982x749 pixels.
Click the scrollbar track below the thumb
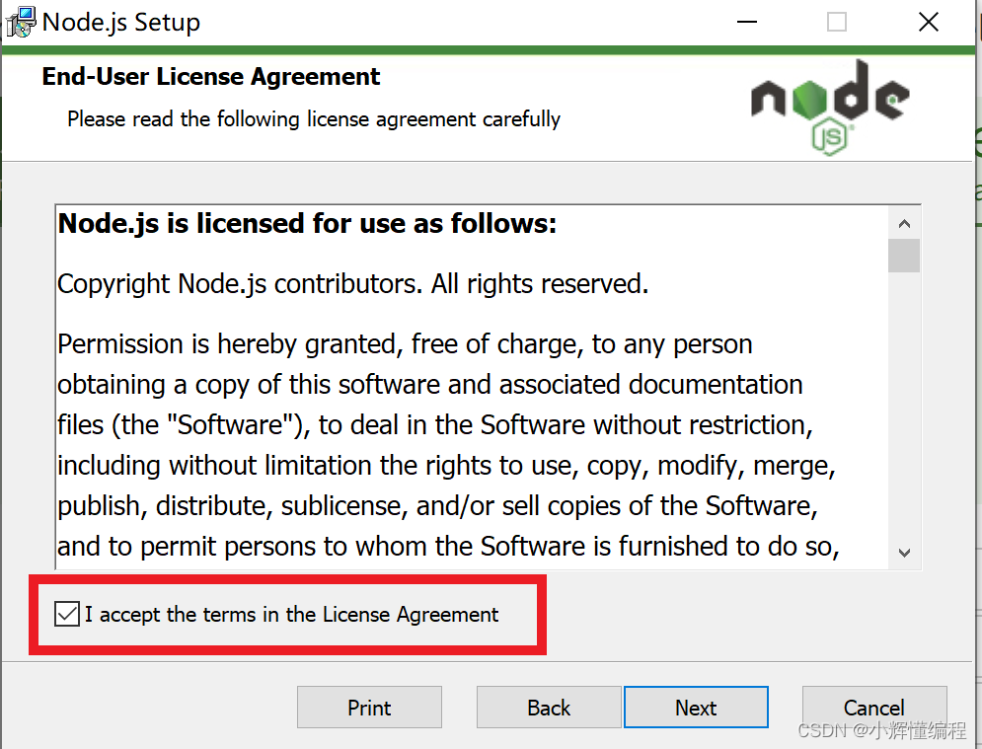[x=904, y=414]
